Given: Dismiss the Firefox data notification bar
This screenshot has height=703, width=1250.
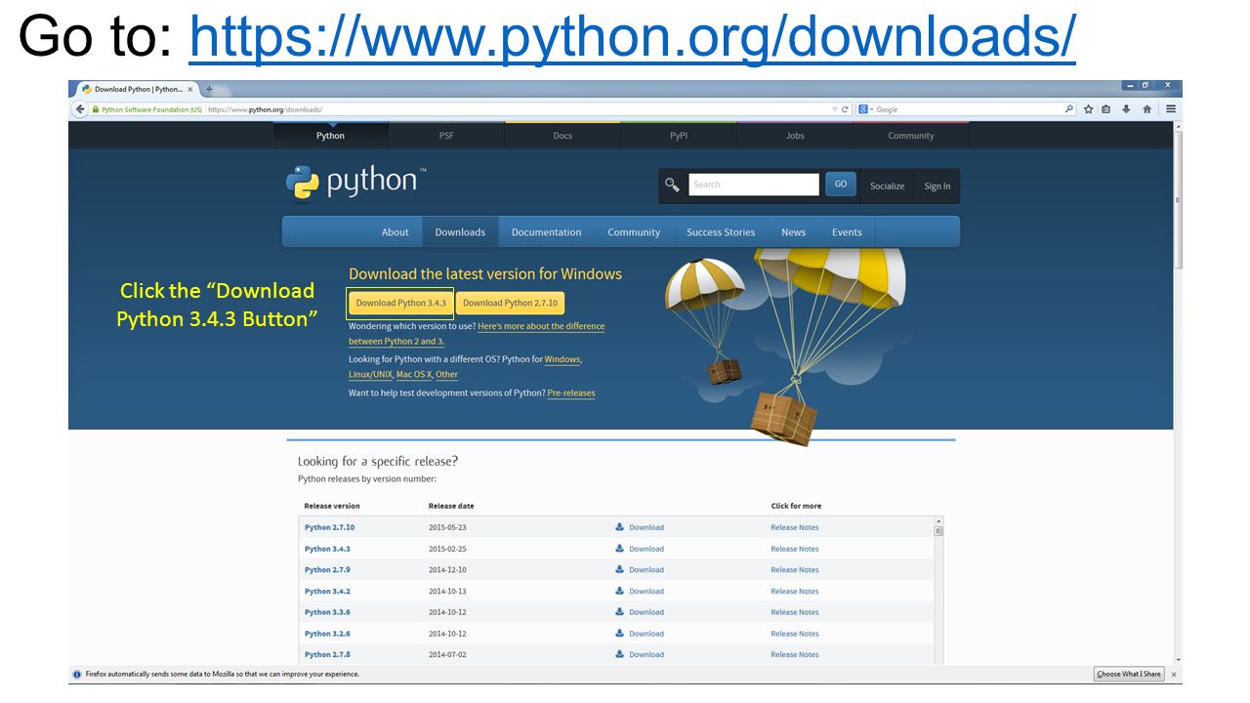Looking at the screenshot, I should click(x=1174, y=674).
